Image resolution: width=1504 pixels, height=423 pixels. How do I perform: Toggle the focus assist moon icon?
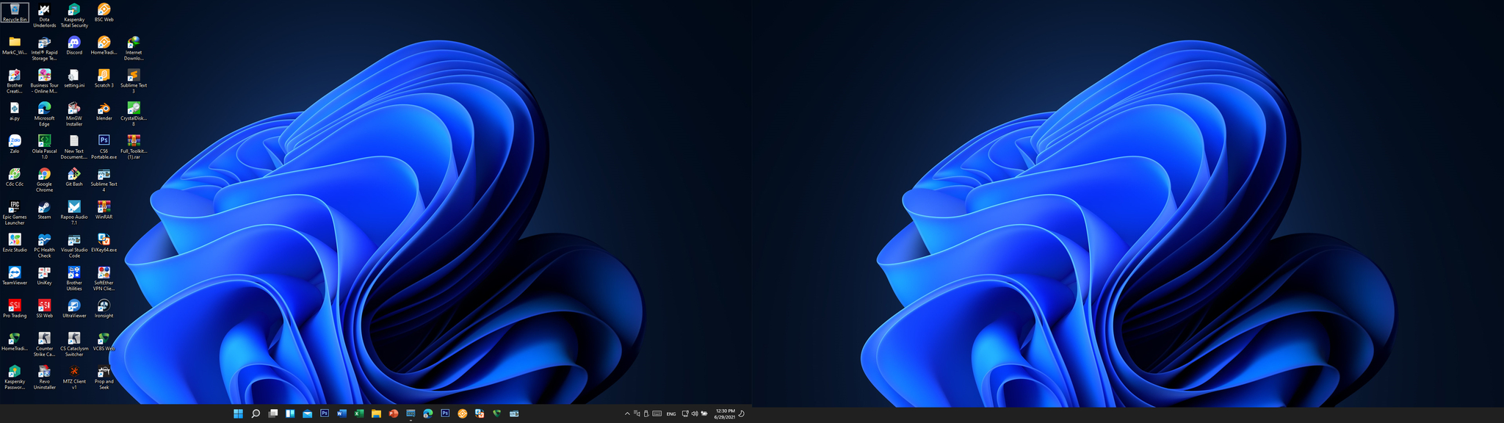[742, 413]
